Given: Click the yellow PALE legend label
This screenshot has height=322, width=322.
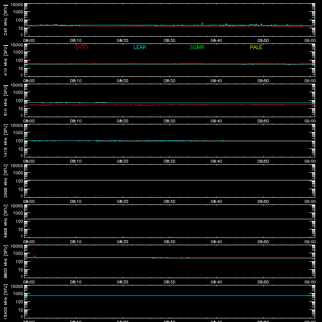Looking at the screenshot, I should click(256, 47).
